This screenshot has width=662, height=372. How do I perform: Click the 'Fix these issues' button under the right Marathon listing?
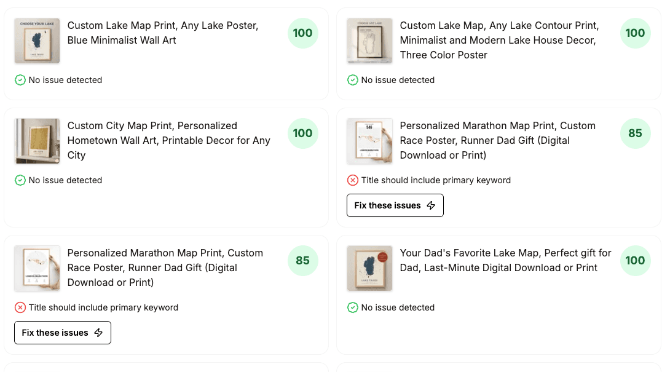pyautogui.click(x=395, y=205)
